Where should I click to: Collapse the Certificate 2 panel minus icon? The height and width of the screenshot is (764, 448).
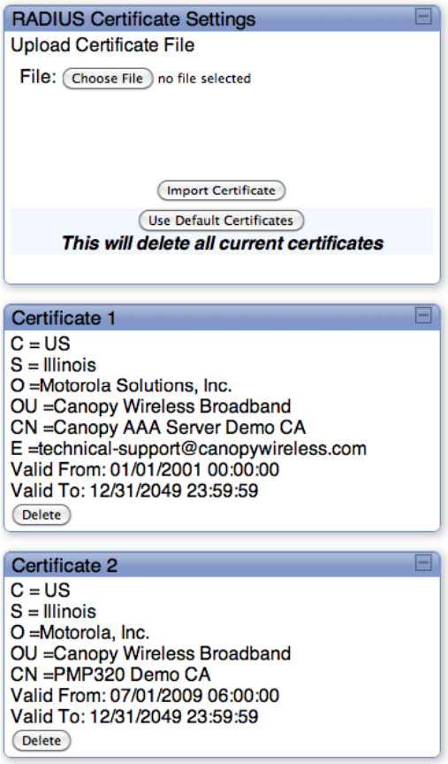coord(423,563)
